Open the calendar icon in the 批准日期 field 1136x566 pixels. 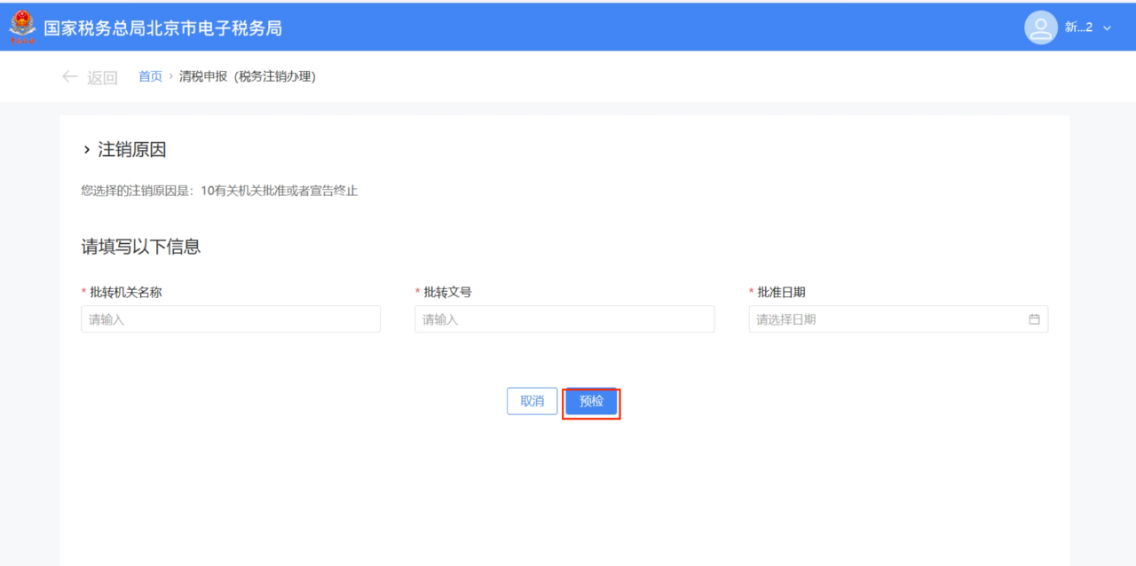(x=1032, y=318)
